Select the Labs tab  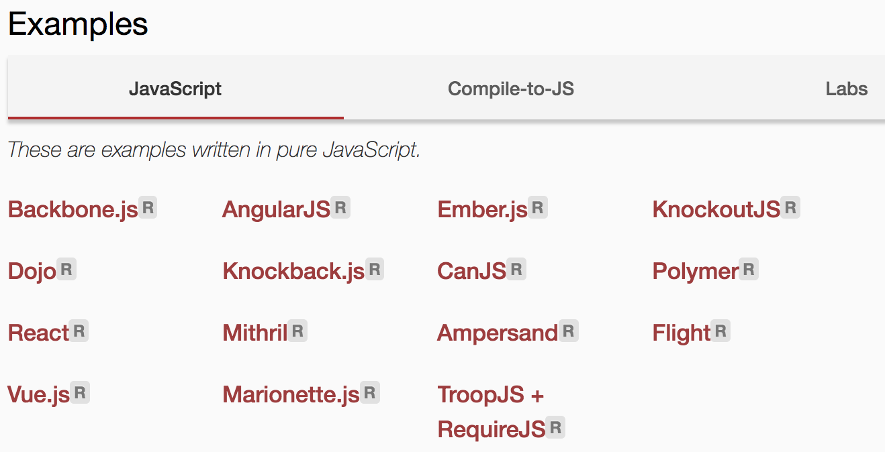tap(847, 88)
